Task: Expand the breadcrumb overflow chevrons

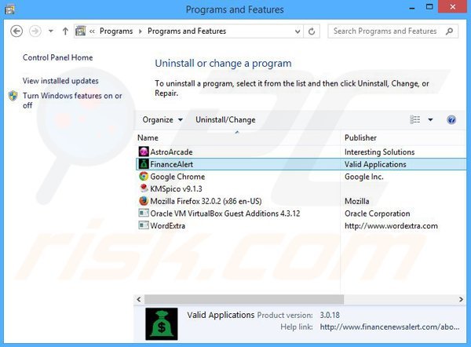Action: point(92,31)
